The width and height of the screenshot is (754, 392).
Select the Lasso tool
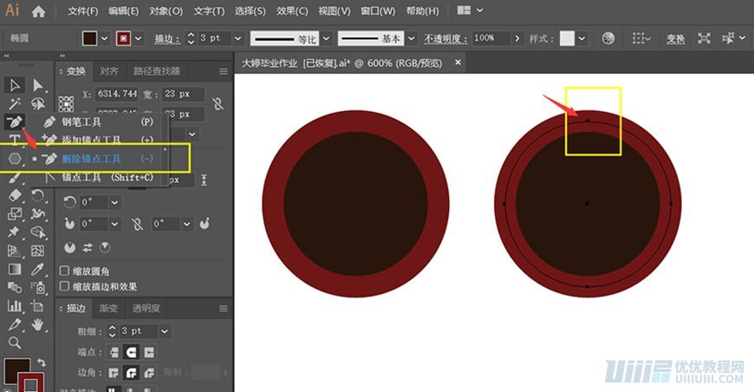point(37,103)
